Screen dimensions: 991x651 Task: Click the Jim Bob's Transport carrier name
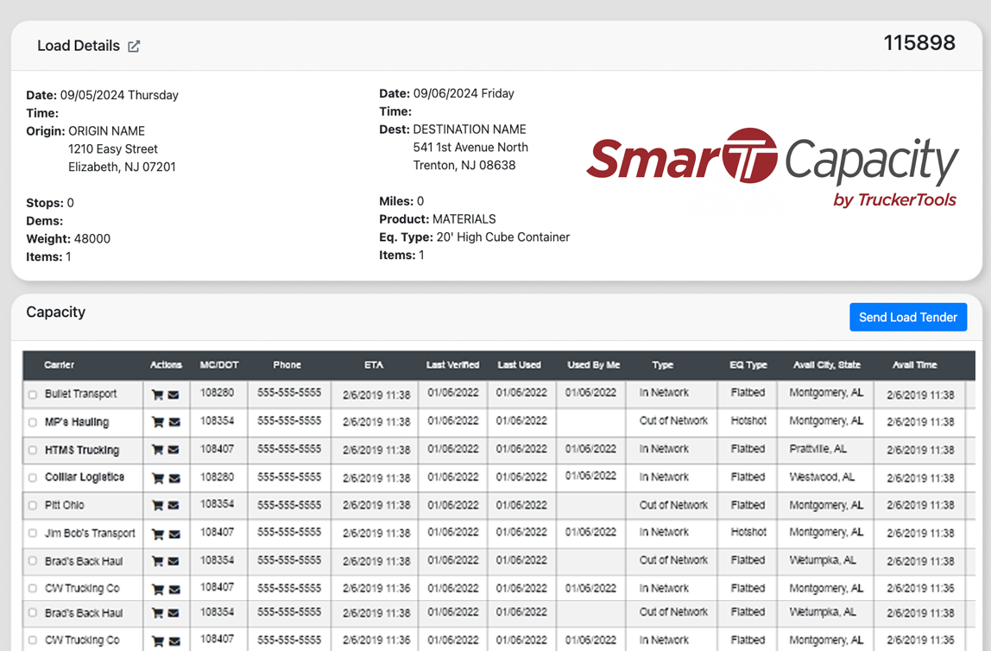pos(90,533)
